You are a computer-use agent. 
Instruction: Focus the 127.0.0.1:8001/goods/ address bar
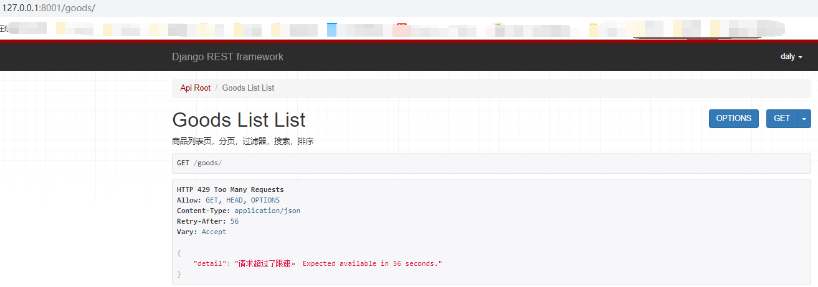[x=49, y=9]
